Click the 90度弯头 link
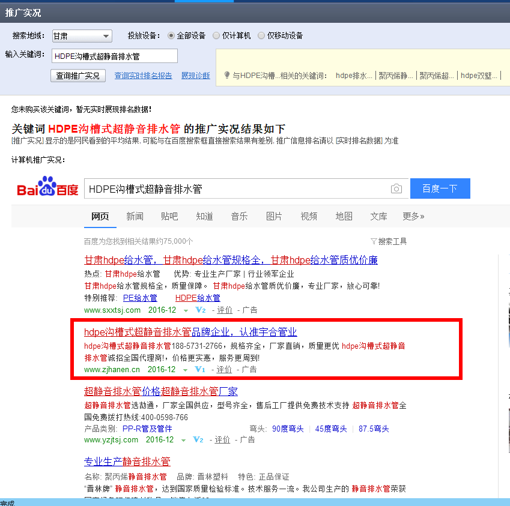The width and height of the screenshot is (510, 506). pos(288,429)
